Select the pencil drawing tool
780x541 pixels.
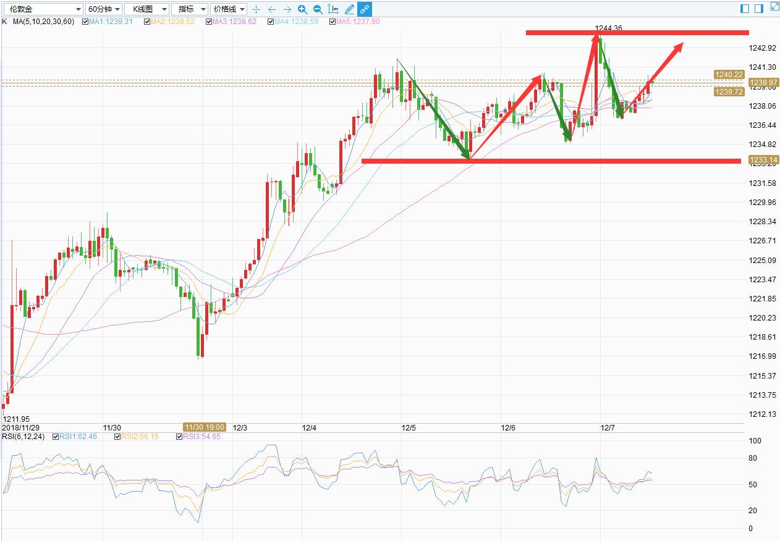(x=349, y=9)
